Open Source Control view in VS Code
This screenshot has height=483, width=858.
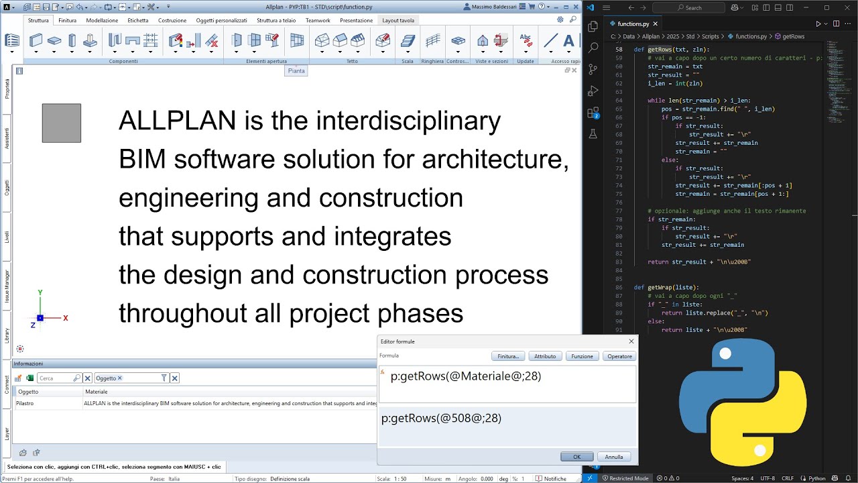coord(593,70)
